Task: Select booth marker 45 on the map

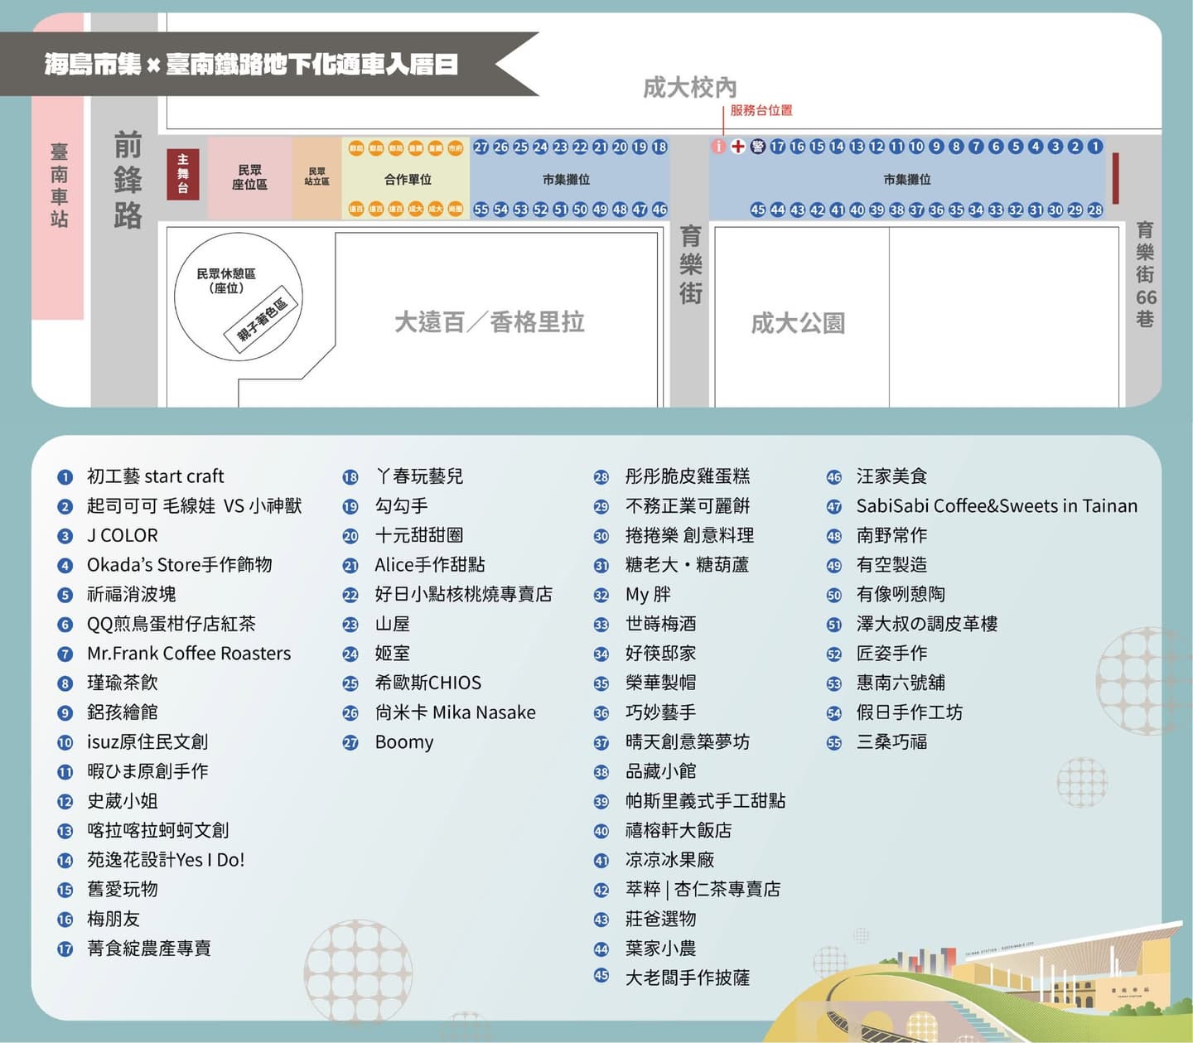Action: 758,210
